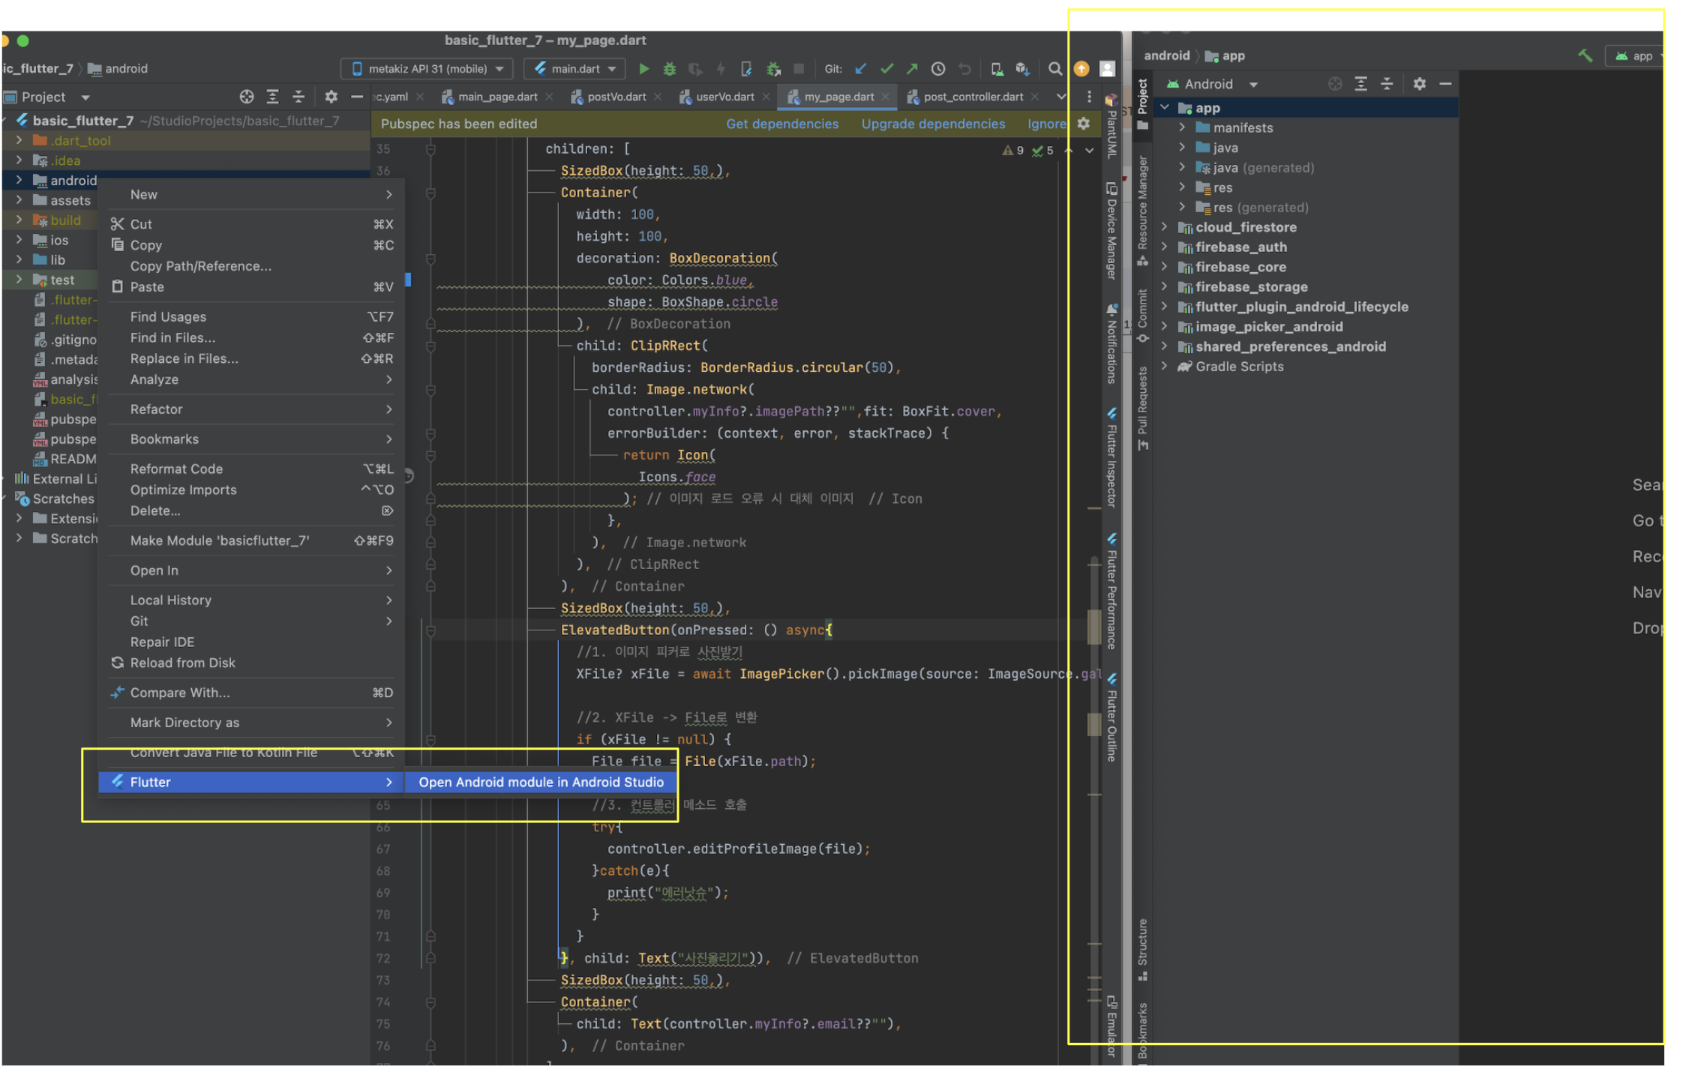The width and height of the screenshot is (1692, 1075).
Task: Run the app with the green play button
Action: coord(643,69)
